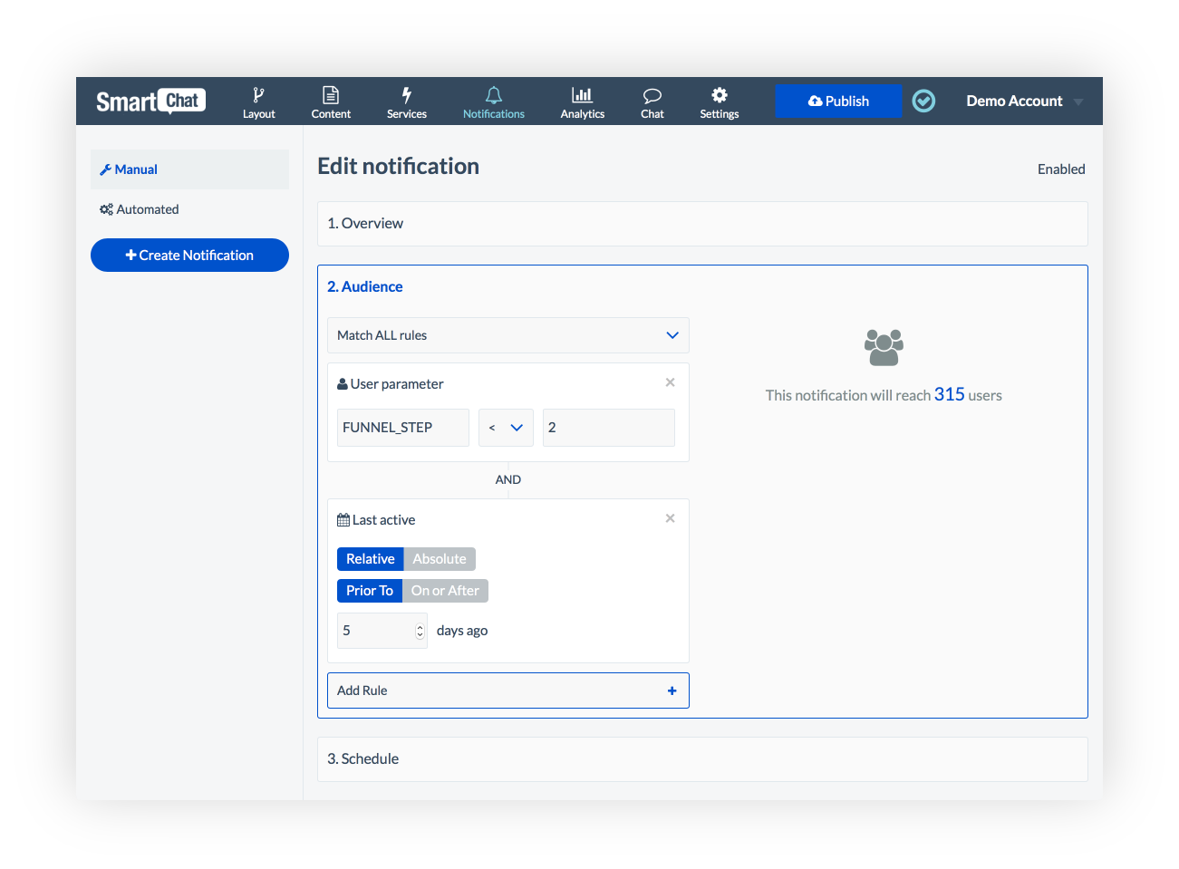Screen dimensions: 1179x869
Task: Click the Publish button
Action: click(838, 101)
